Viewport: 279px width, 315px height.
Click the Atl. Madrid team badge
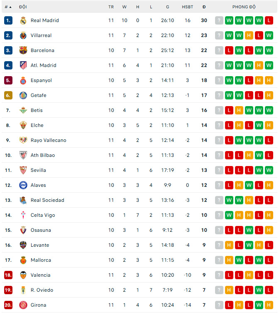[x=23, y=65]
